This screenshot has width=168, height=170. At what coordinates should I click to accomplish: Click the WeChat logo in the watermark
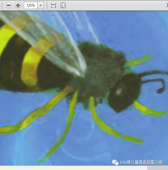pos(115,162)
